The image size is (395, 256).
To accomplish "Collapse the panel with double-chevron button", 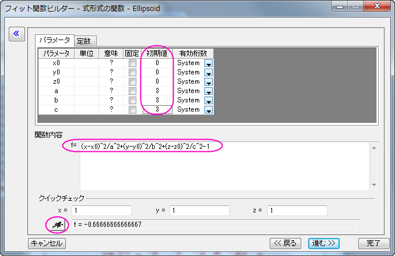I will coord(17,34).
